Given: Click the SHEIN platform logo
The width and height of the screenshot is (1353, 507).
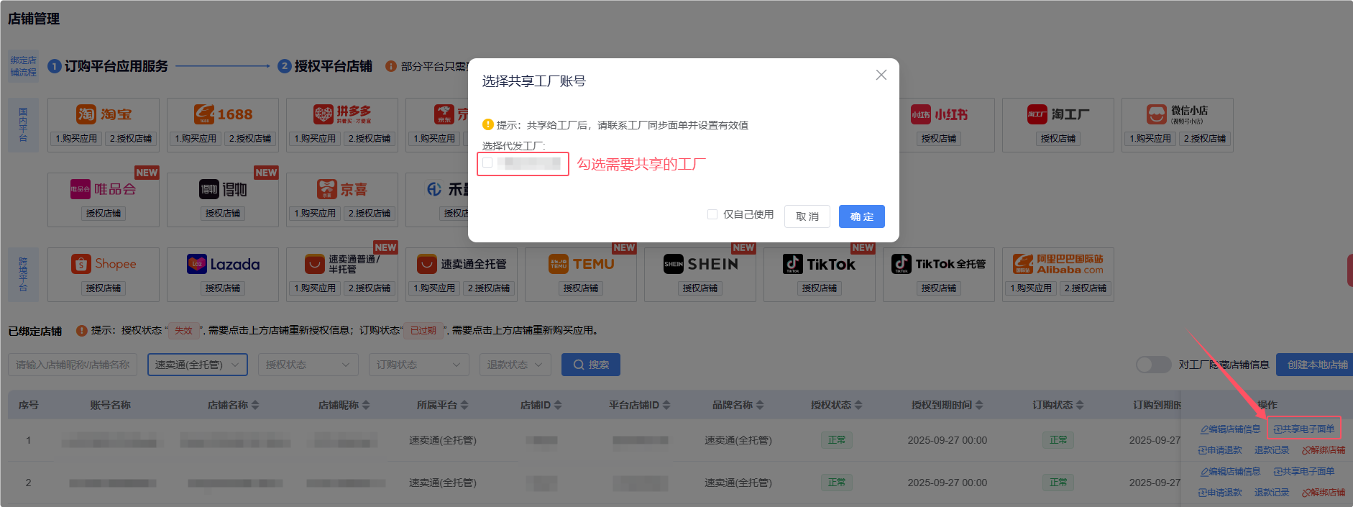Looking at the screenshot, I should point(700,264).
